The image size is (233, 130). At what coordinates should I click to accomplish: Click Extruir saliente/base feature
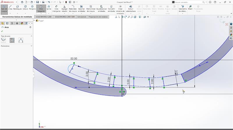coord(131,9)
